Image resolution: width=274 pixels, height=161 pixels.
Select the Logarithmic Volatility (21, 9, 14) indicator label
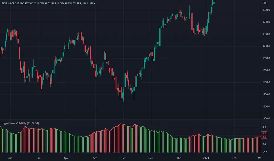[20, 123]
